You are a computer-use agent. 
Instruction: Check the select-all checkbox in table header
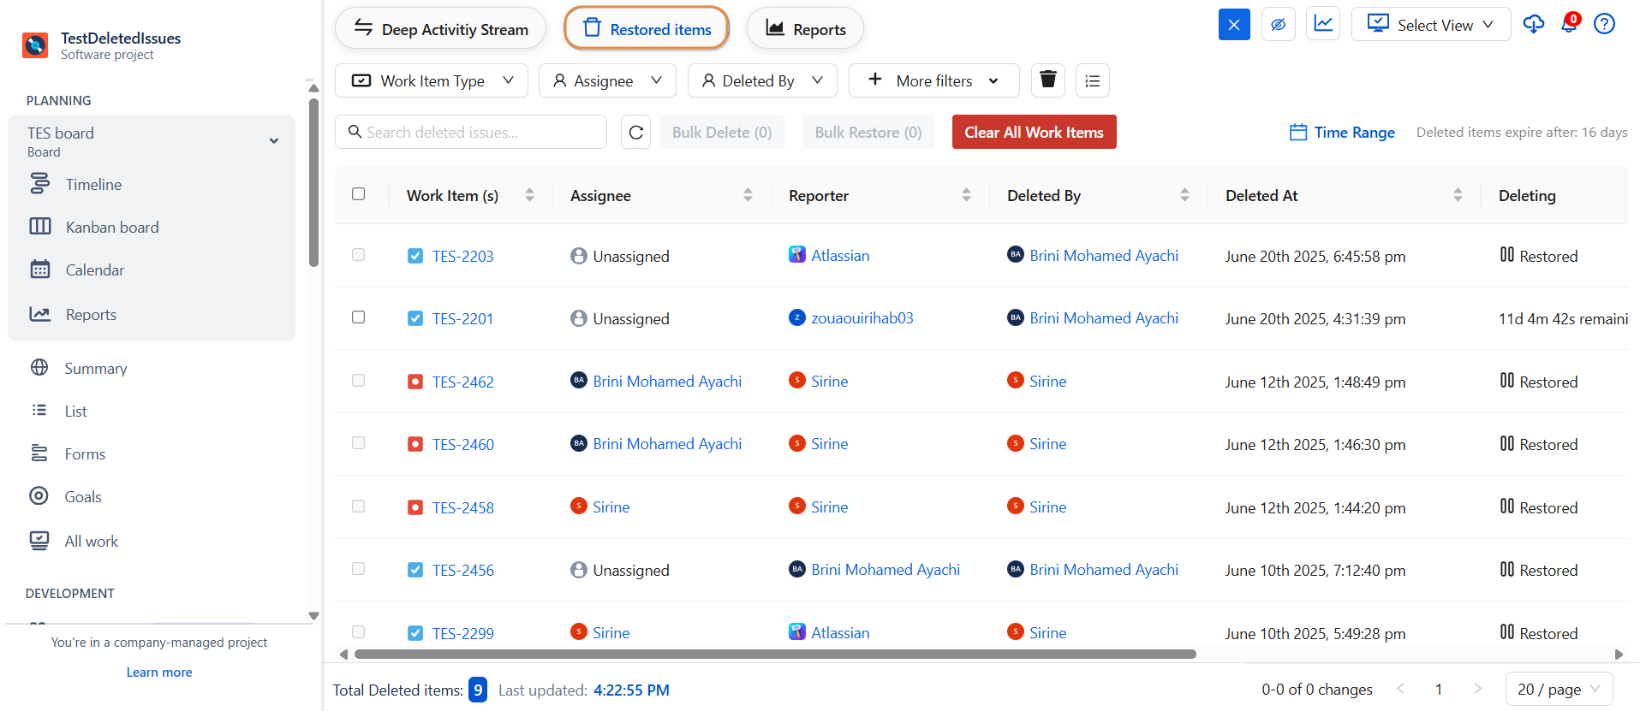359,194
